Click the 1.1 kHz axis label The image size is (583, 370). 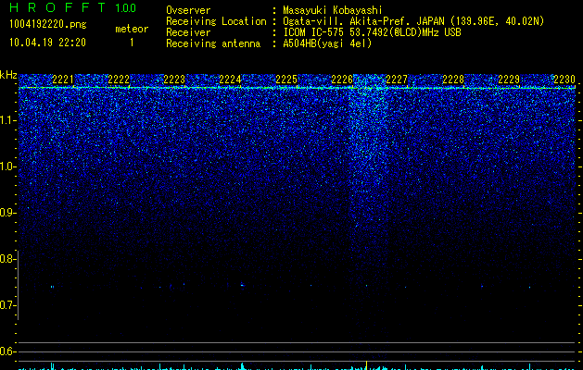(x=7, y=120)
